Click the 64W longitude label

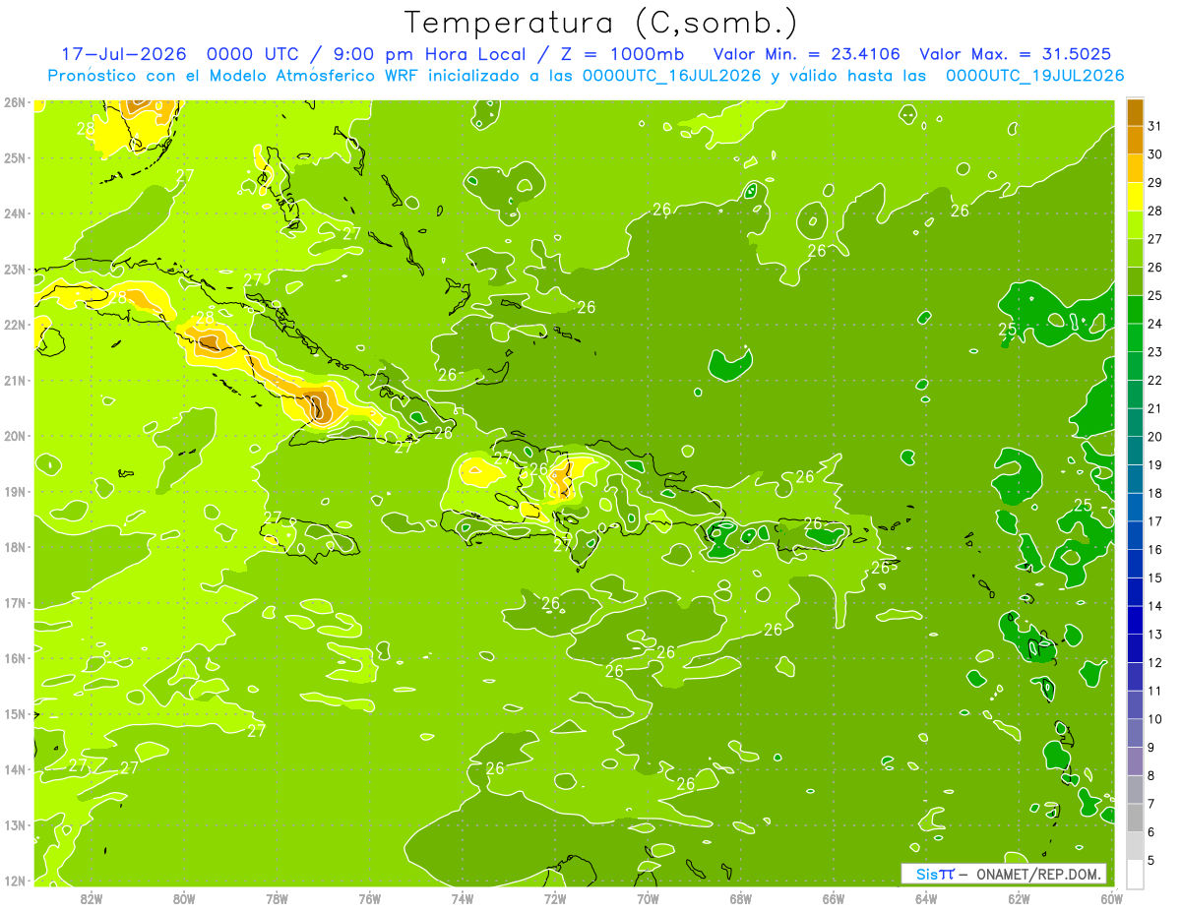926,898
